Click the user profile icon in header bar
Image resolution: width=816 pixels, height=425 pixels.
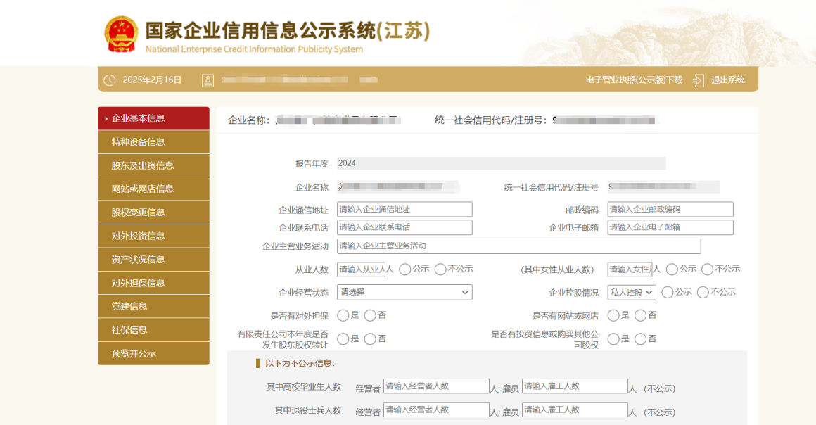208,80
